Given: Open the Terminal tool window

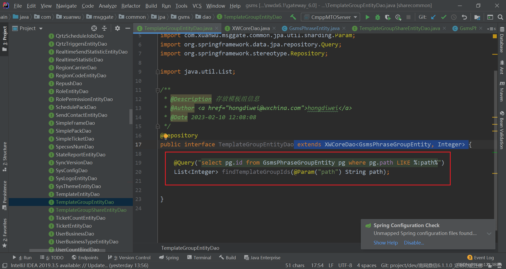Looking at the screenshot, I should [199, 258].
